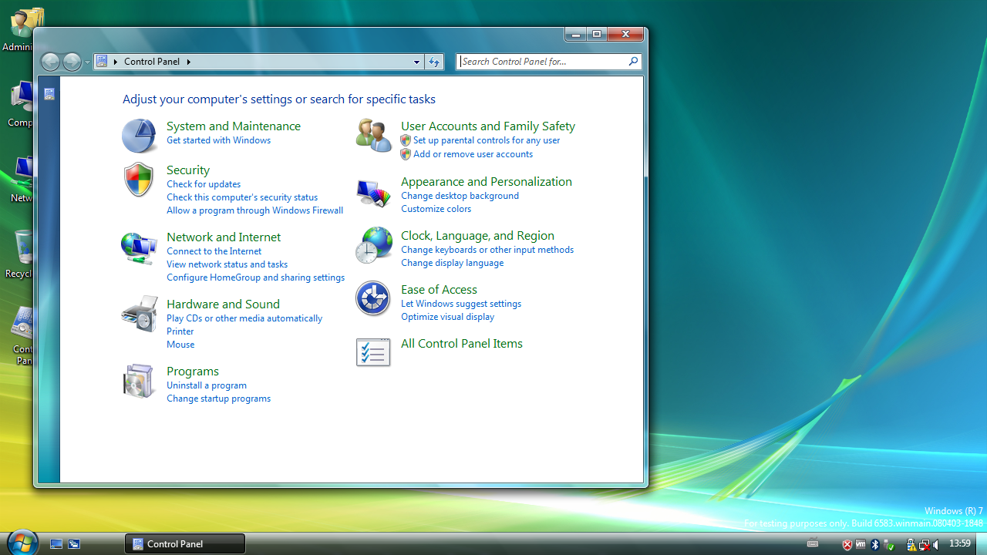Click Check this computer's security status
987x555 pixels.
coord(242,197)
